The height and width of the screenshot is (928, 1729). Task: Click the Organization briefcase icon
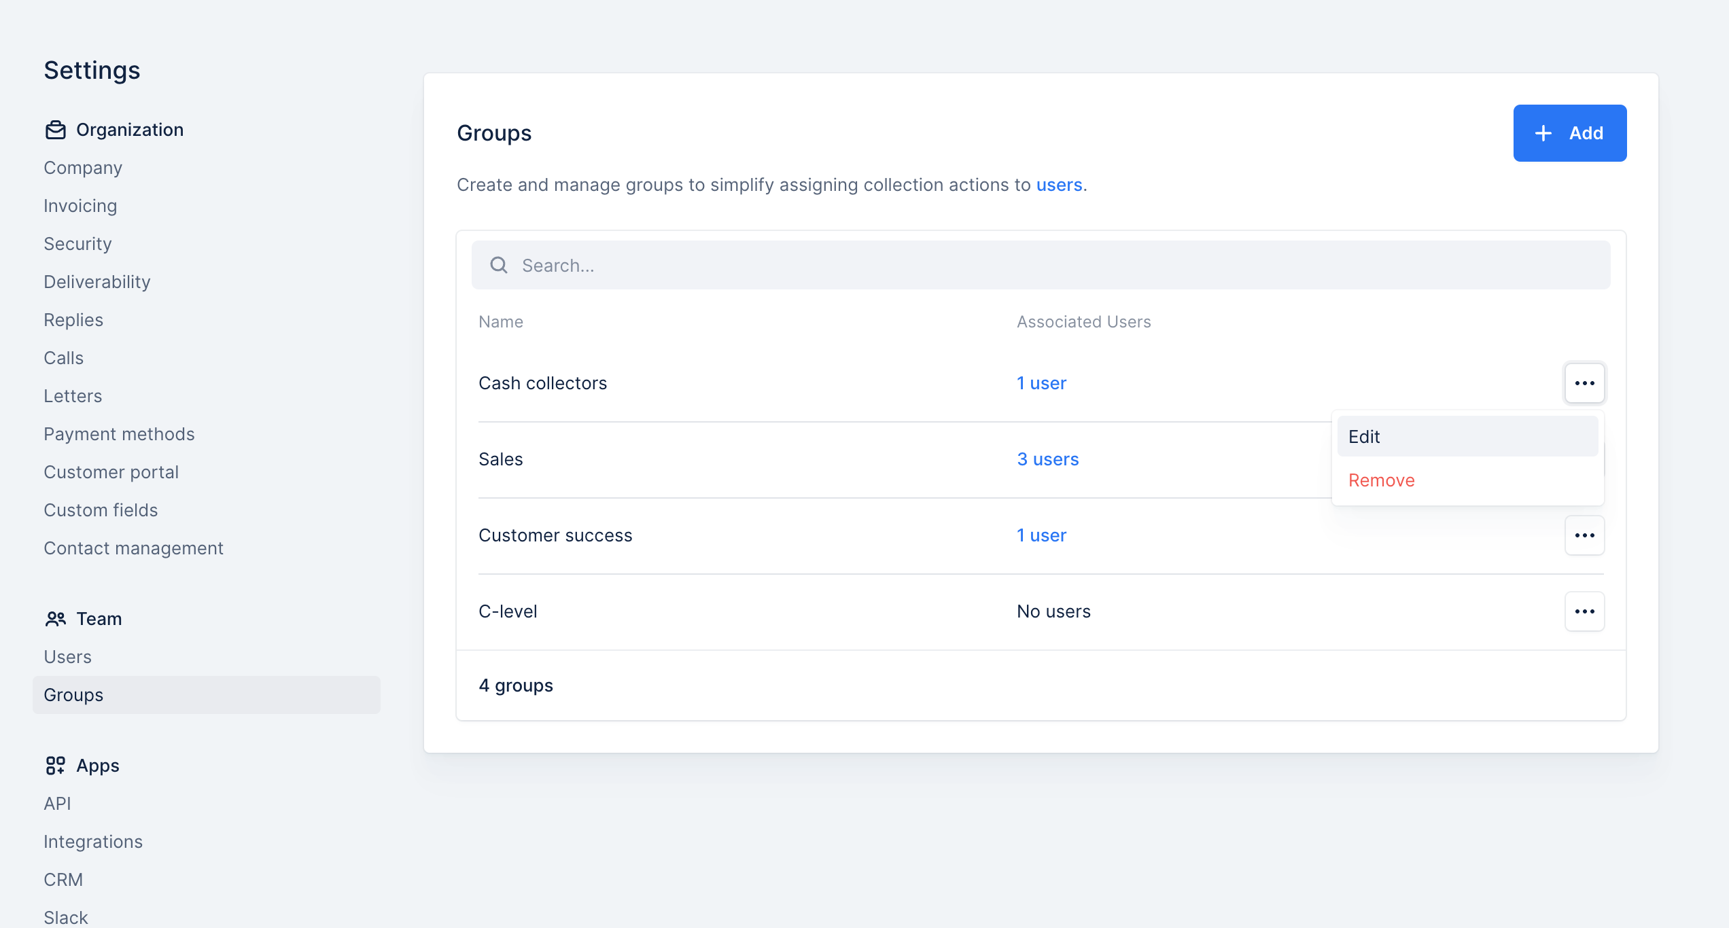56,130
